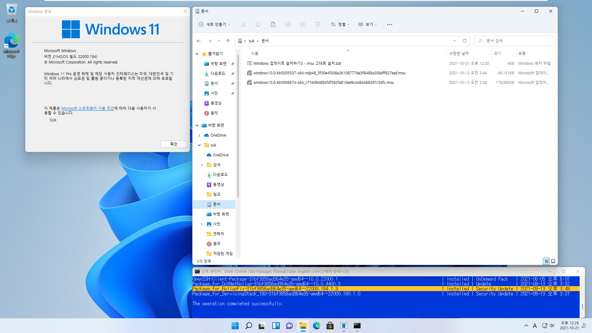Go forward with the right arrow in Explorer

point(210,41)
